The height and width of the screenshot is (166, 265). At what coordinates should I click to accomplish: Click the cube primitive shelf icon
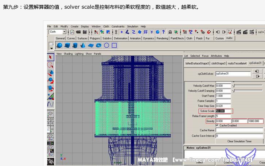coord(67,46)
